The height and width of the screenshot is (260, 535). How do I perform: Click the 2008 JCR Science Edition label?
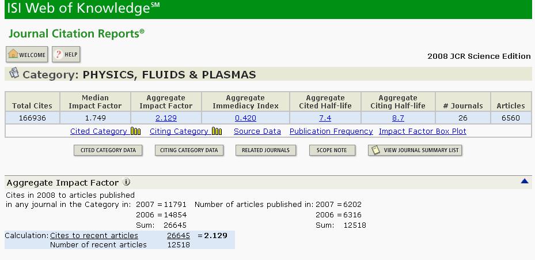pyautogui.click(x=479, y=56)
